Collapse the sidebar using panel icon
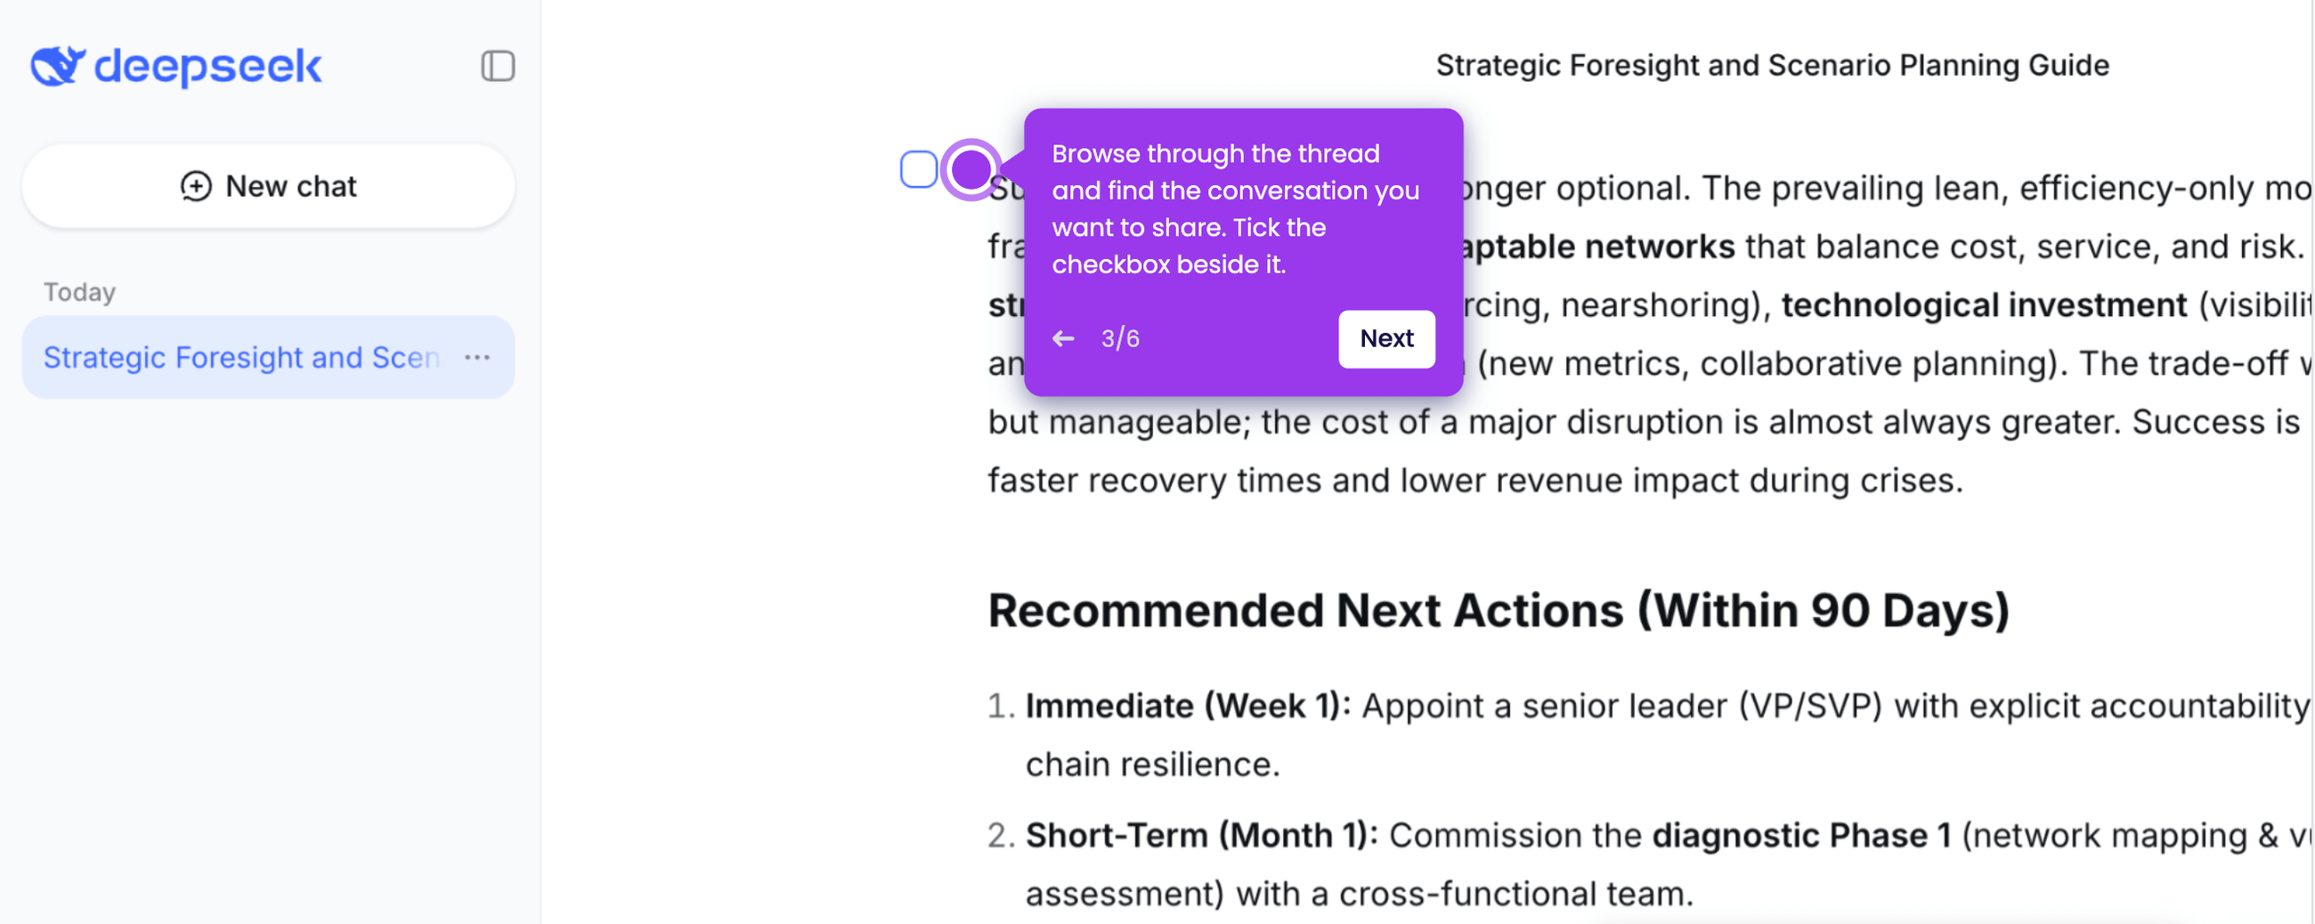This screenshot has height=924, width=2315. tap(498, 66)
